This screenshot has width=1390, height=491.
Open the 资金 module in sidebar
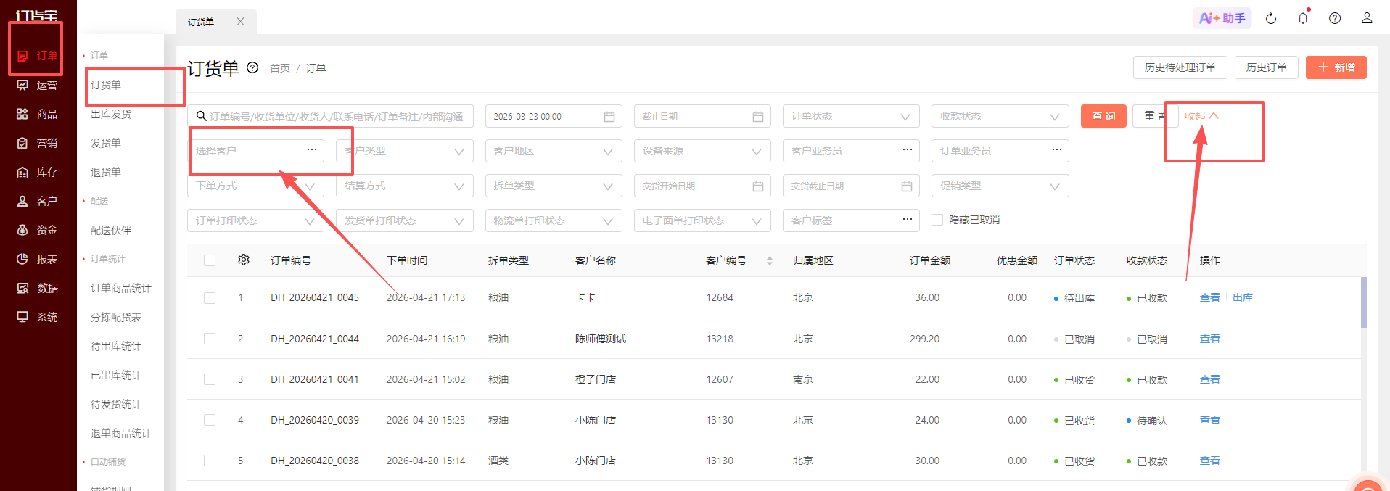[x=38, y=230]
